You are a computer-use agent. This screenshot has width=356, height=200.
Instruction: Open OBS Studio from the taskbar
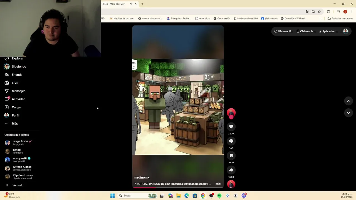click(x=211, y=196)
